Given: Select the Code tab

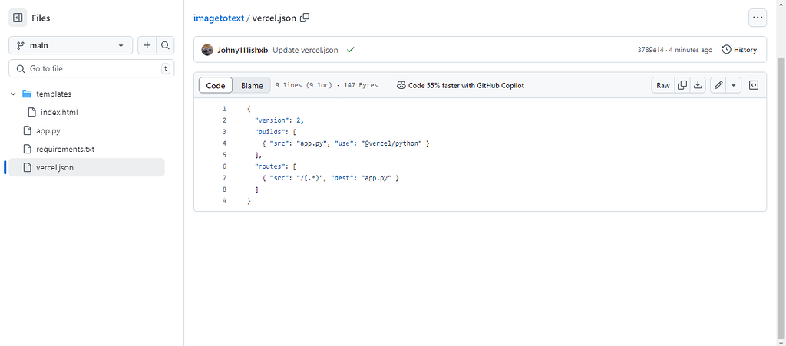Looking at the screenshot, I should click(216, 85).
